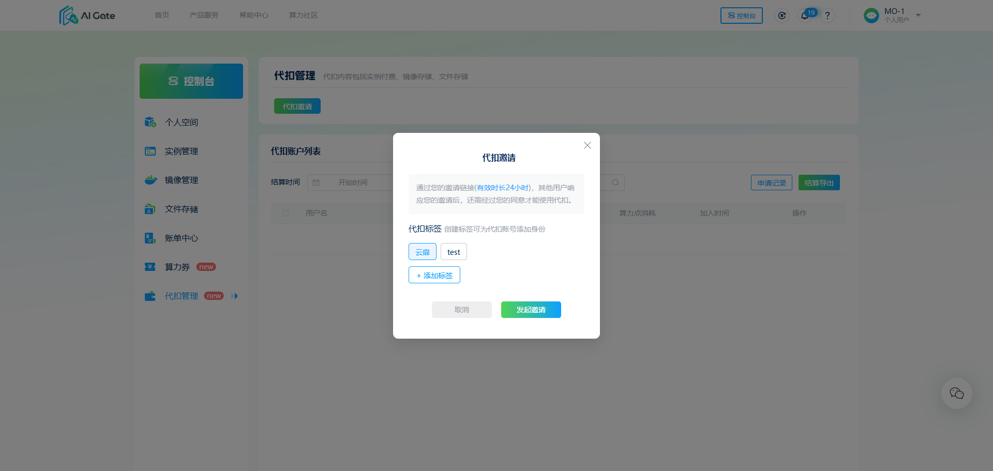Expand the arrows next to 代扣管理
This screenshot has width=993, height=471.
pos(235,296)
